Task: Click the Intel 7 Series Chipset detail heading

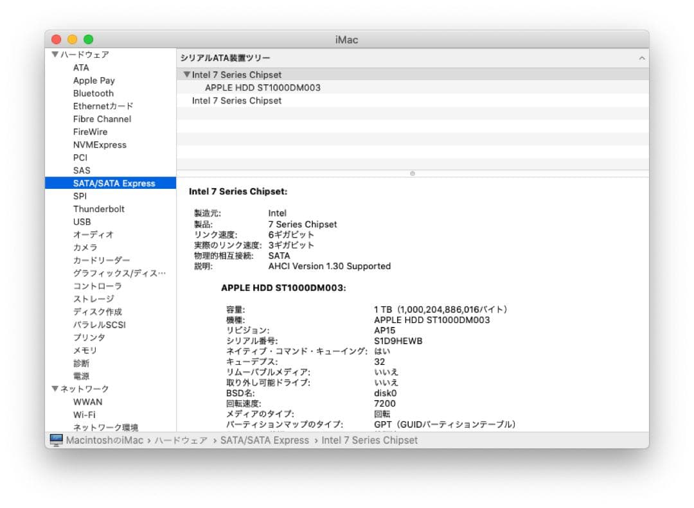Action: (x=238, y=191)
